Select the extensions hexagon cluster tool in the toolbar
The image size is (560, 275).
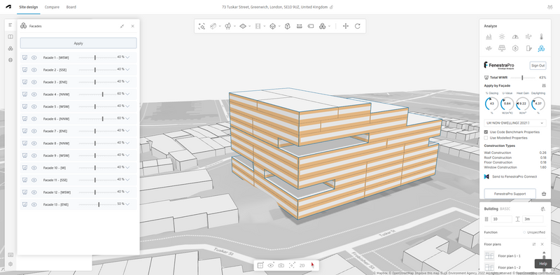click(322, 26)
